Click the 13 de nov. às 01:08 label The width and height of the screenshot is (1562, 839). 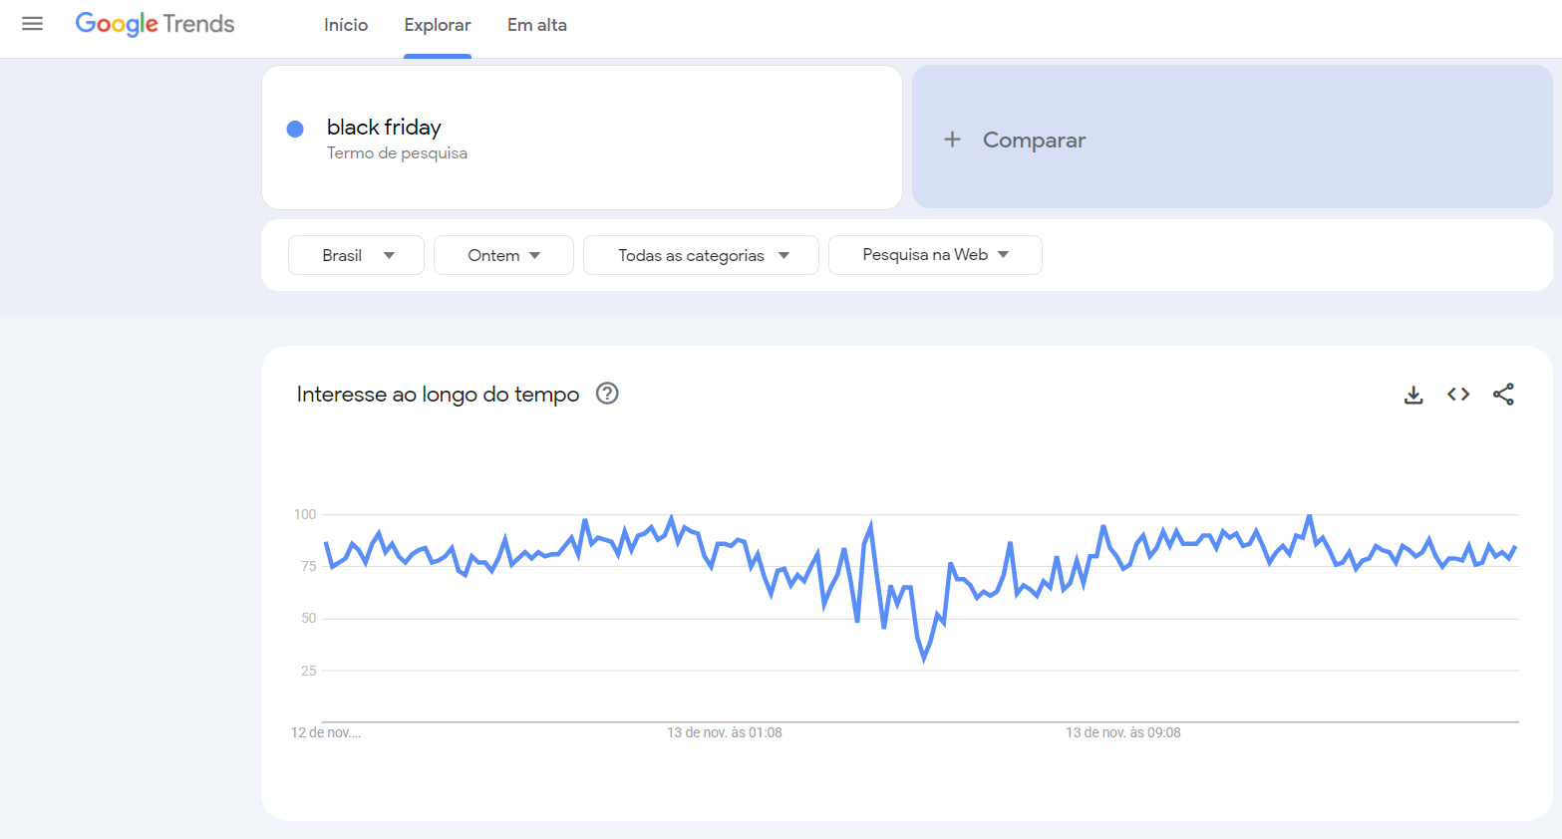[725, 732]
